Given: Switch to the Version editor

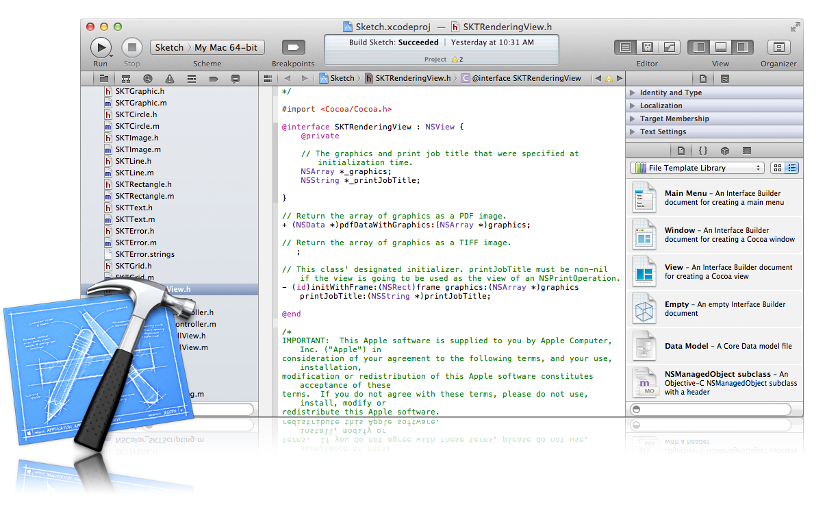Looking at the screenshot, I should 669,47.
